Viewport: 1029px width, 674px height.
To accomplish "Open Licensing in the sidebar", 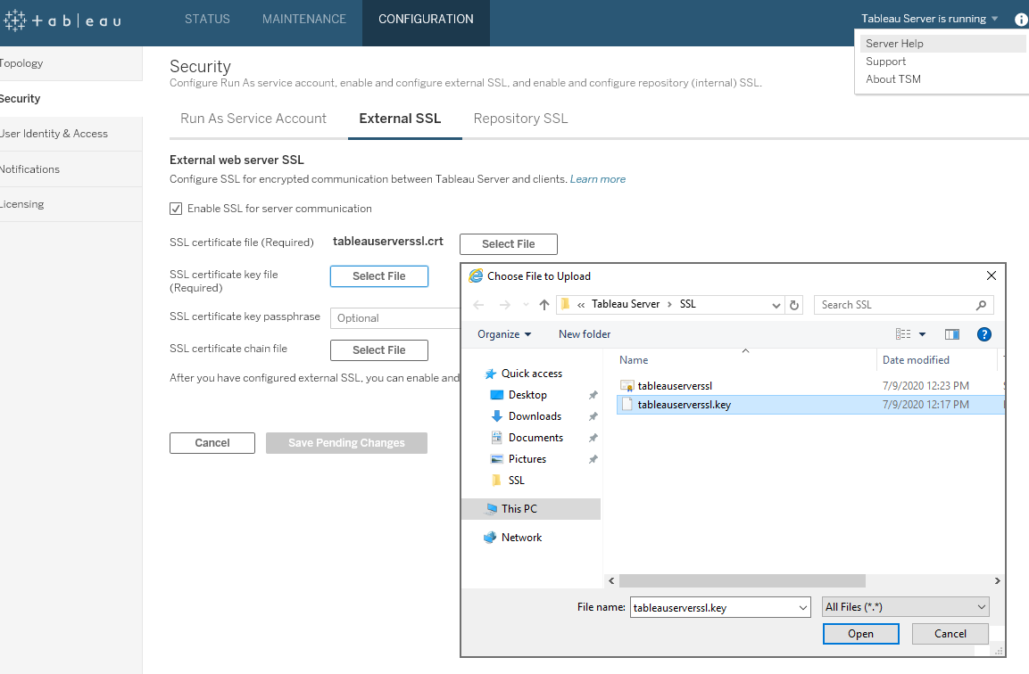I will (x=71, y=204).
